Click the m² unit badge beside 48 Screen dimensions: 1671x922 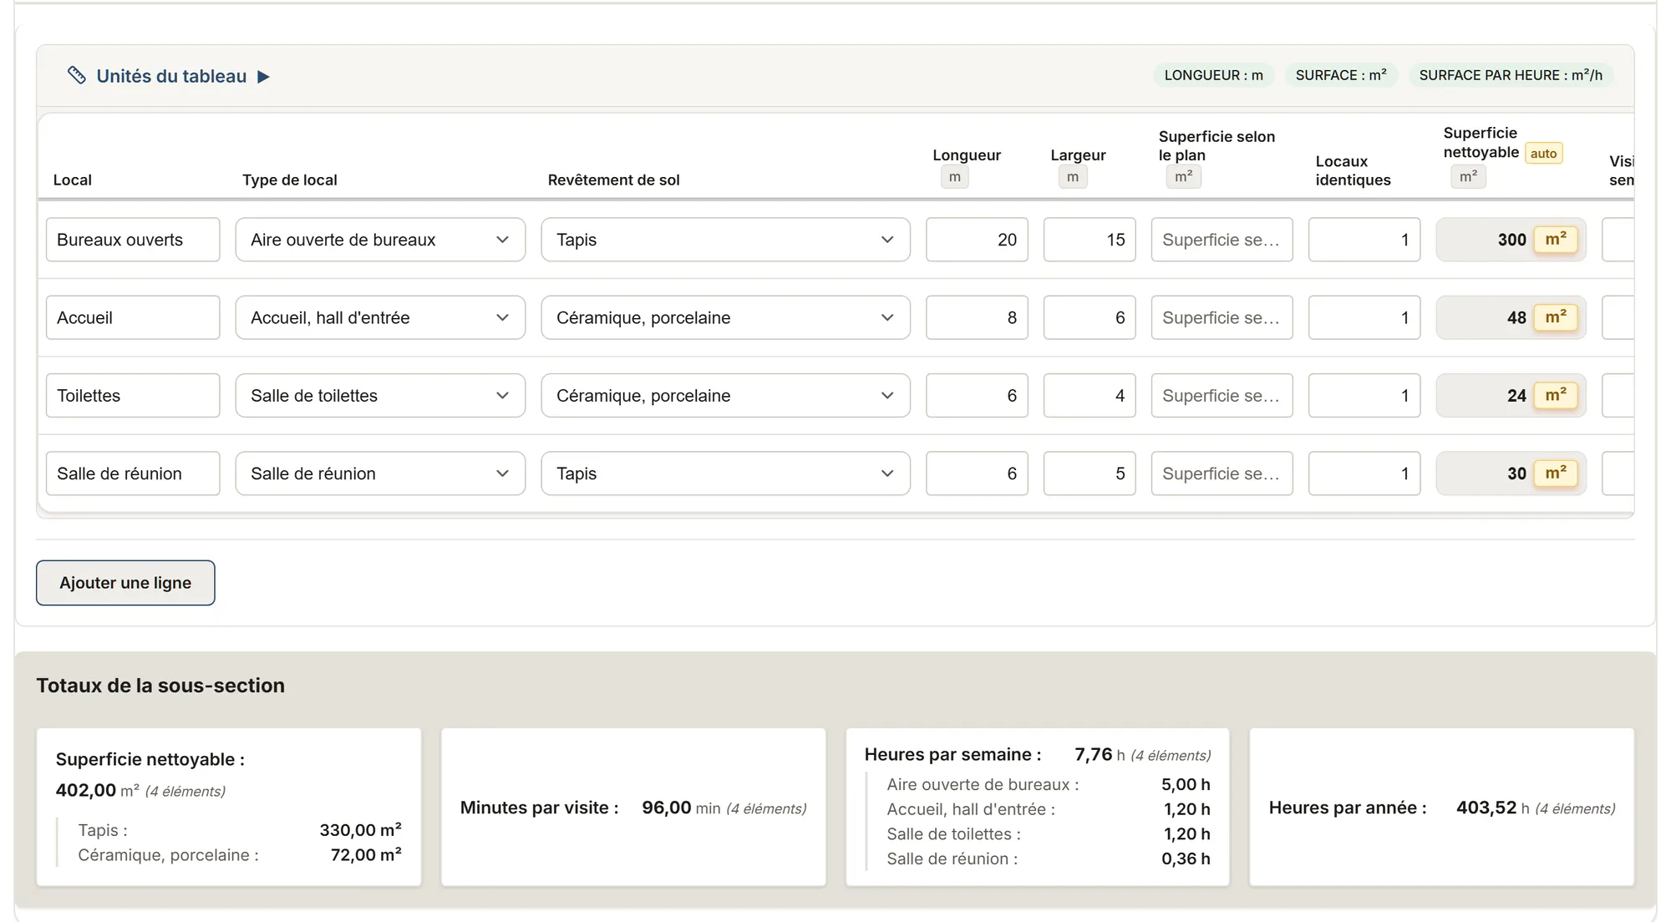click(x=1556, y=317)
